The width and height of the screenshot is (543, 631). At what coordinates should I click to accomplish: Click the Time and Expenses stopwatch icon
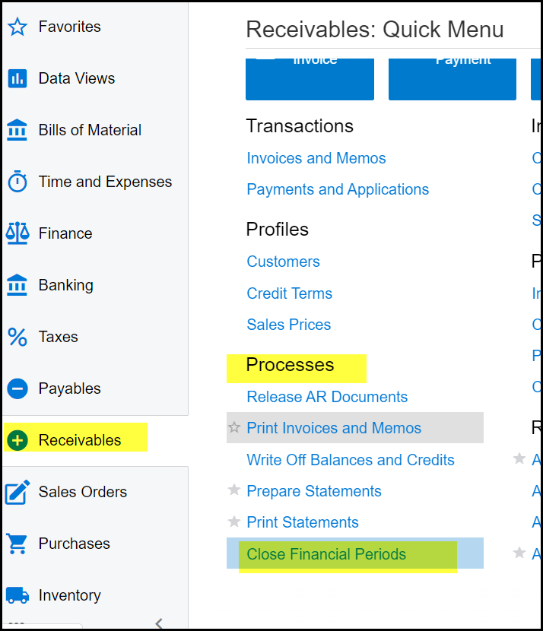pos(17,182)
